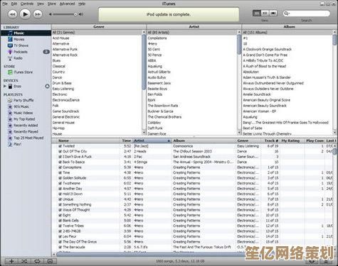Uncheck the I Don't Give A Fuck checkbox
Image resolution: width=338 pixels, height=266 pixels.
pyautogui.click(x=60, y=157)
